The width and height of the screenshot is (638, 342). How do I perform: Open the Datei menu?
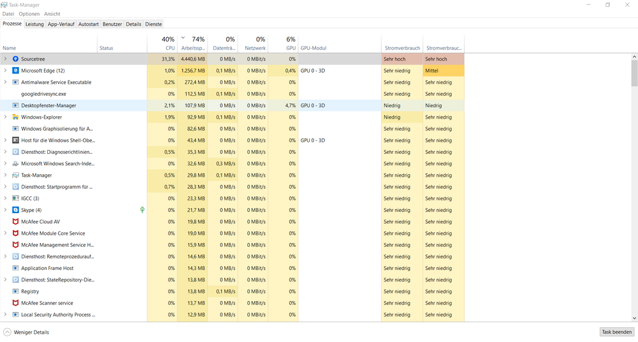[x=8, y=14]
